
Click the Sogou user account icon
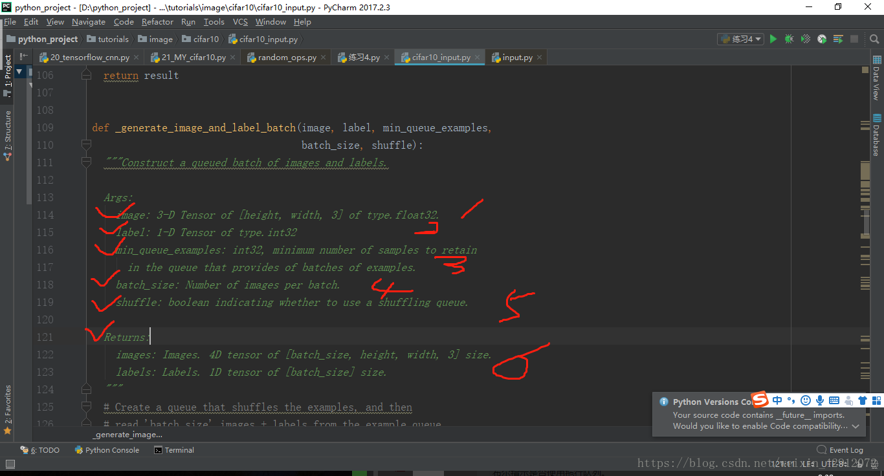point(848,400)
